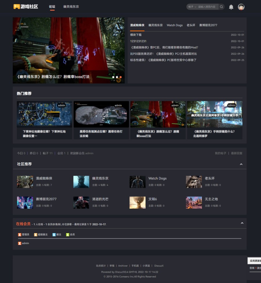
Task: Select the first carousel indicator dot
Action: coord(113,77)
